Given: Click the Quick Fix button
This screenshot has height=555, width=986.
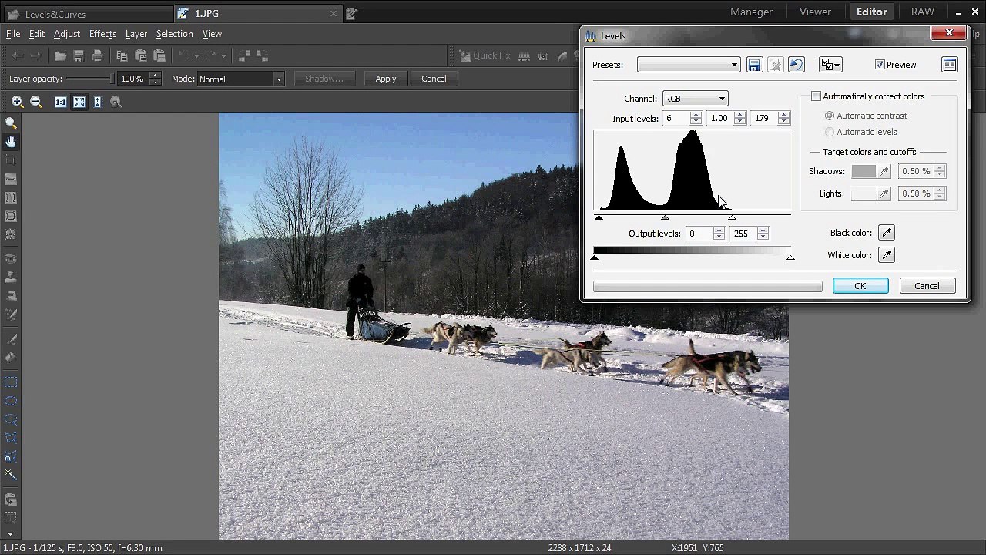Looking at the screenshot, I should [485, 55].
